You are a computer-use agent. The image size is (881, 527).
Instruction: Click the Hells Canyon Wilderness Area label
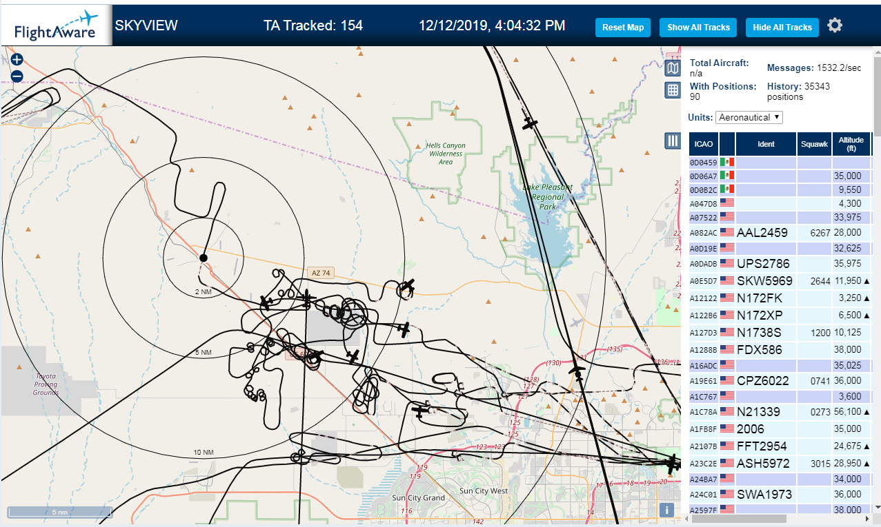tap(446, 154)
